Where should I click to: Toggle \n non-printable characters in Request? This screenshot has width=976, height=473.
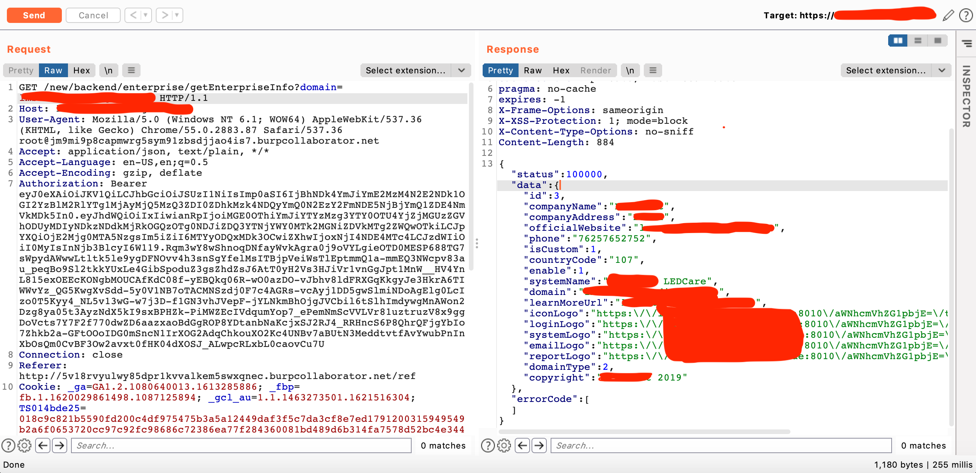click(x=108, y=70)
